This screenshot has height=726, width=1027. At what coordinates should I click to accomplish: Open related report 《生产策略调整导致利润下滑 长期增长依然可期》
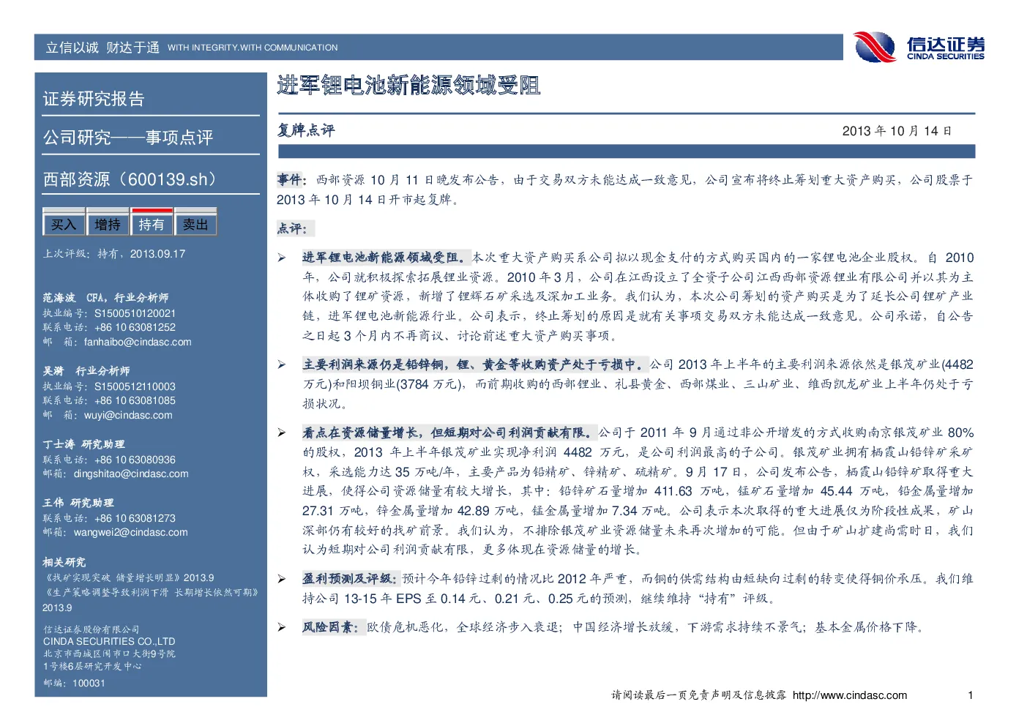152,592
